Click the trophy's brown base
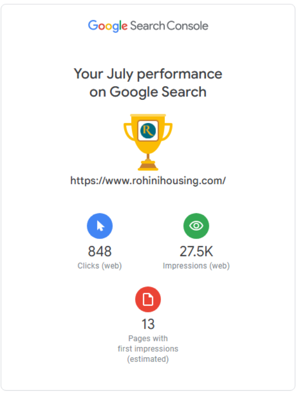Screen dimensions: 298x394 click(x=148, y=165)
